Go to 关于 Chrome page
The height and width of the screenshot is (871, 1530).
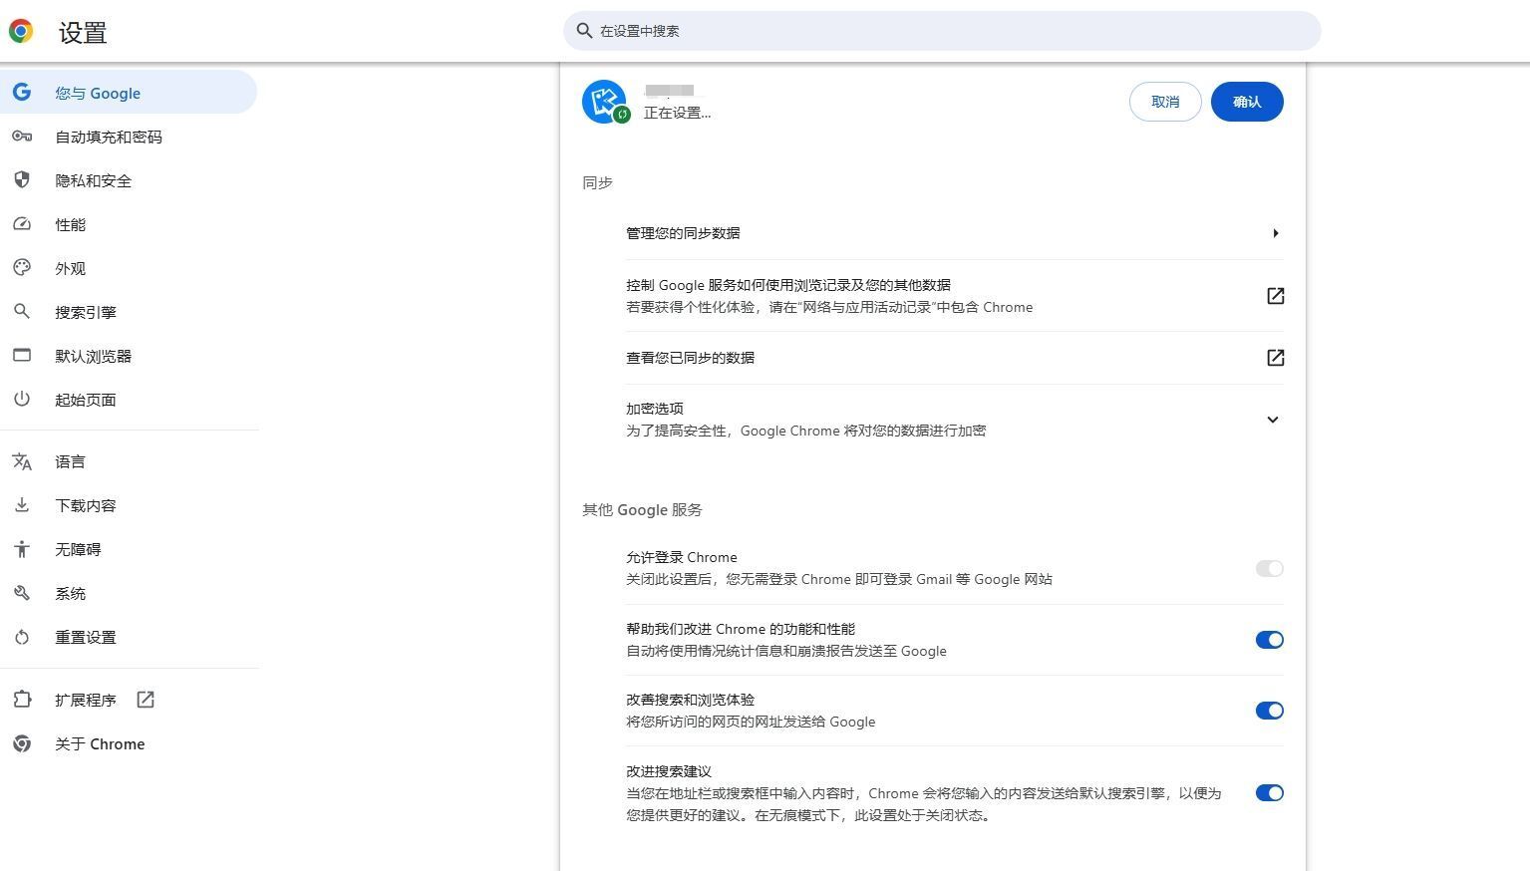pyautogui.click(x=99, y=743)
